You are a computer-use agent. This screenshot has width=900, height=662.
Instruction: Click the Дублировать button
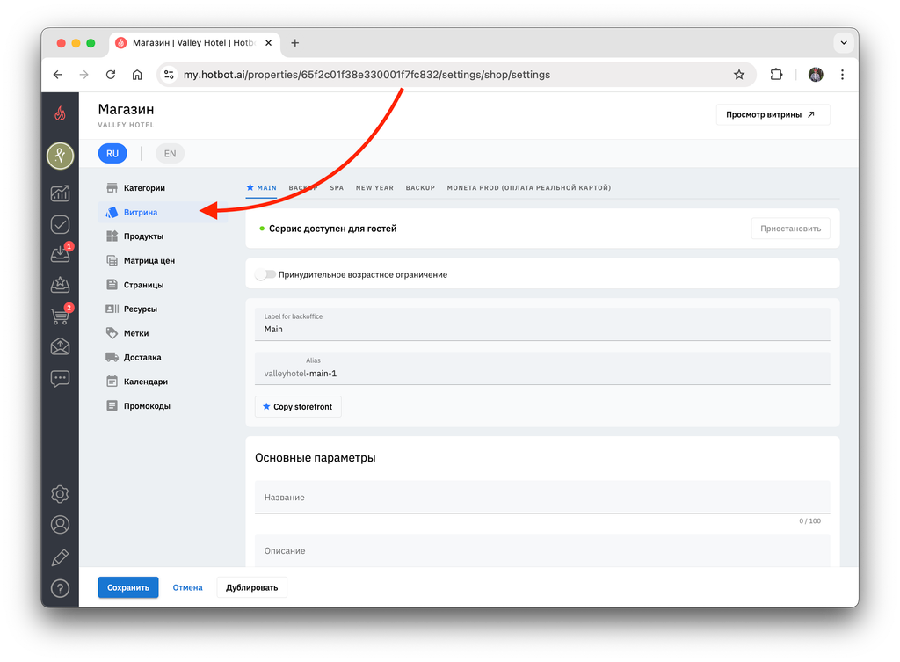point(252,587)
